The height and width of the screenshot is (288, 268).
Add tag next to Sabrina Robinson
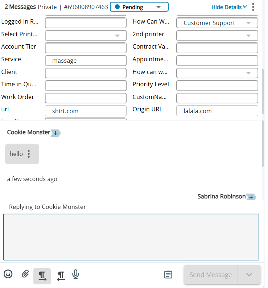pyautogui.click(x=251, y=197)
